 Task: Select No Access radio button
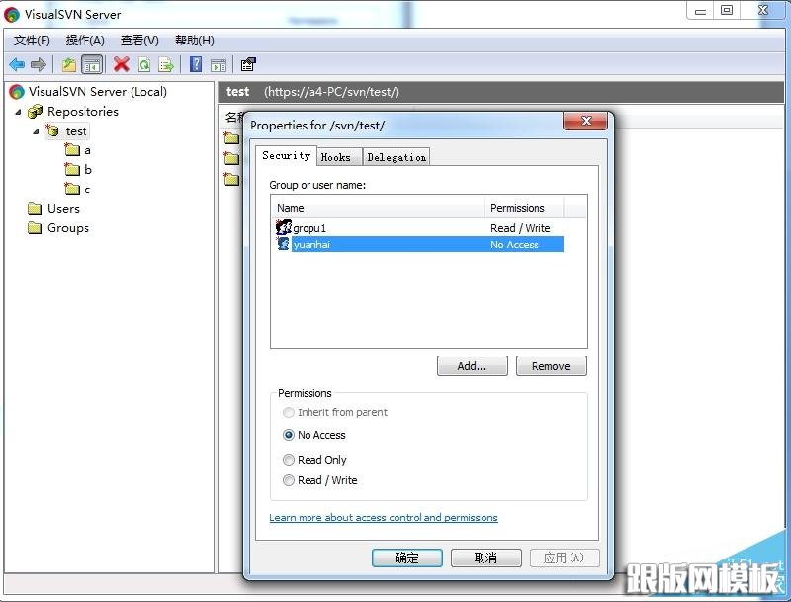click(x=289, y=435)
